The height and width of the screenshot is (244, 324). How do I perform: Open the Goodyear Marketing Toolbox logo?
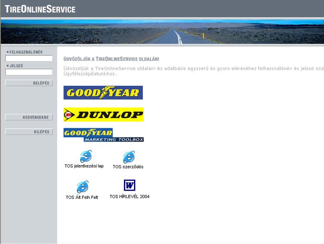[103, 135]
